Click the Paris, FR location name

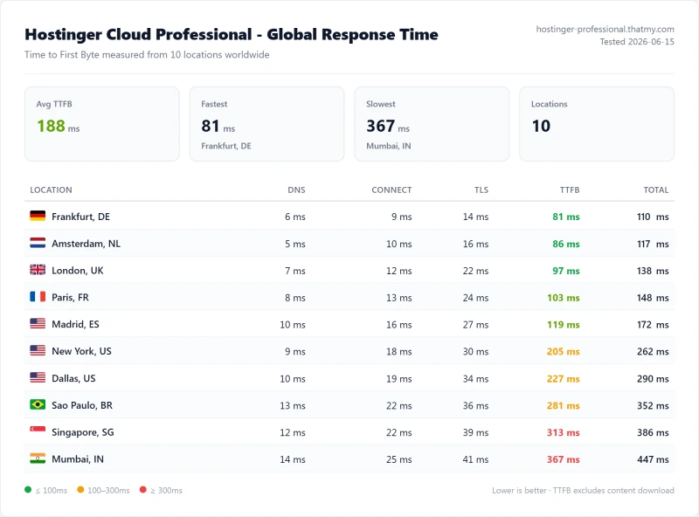click(x=71, y=297)
